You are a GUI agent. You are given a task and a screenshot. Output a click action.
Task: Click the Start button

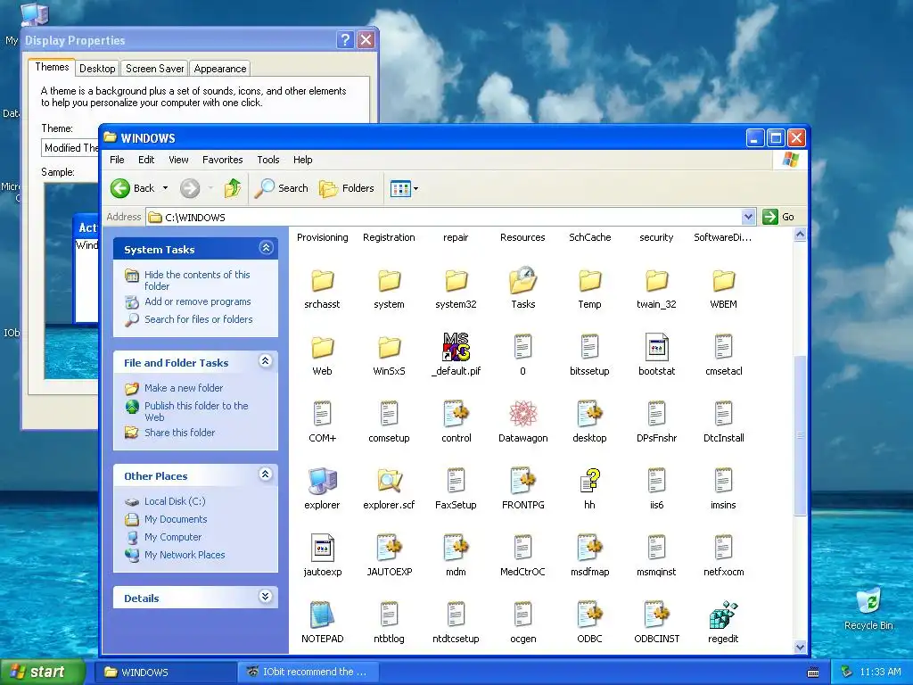[42, 673]
